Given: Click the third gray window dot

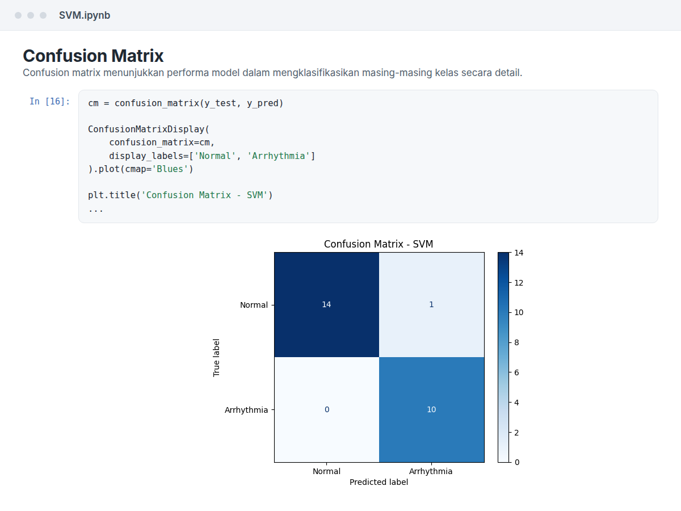Looking at the screenshot, I should coord(43,15).
